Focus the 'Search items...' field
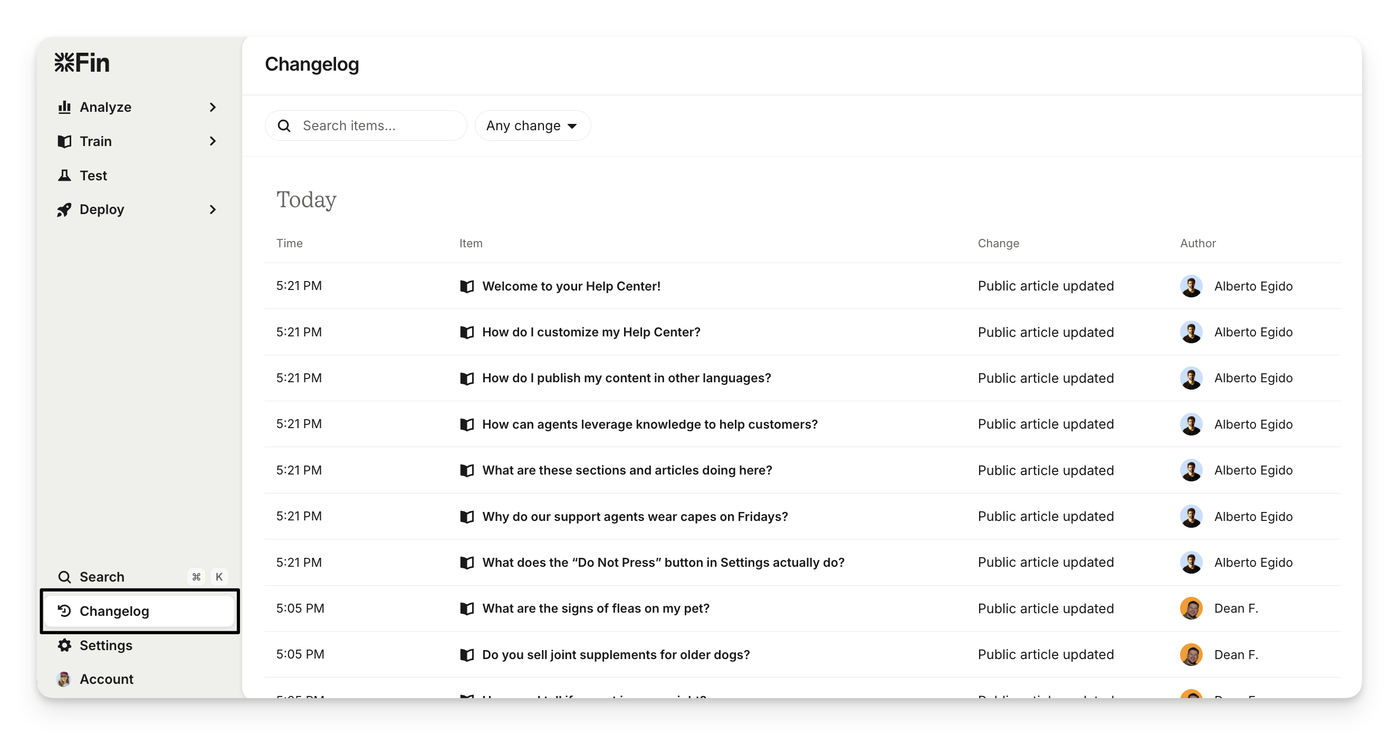The image size is (1399, 735). (375, 126)
